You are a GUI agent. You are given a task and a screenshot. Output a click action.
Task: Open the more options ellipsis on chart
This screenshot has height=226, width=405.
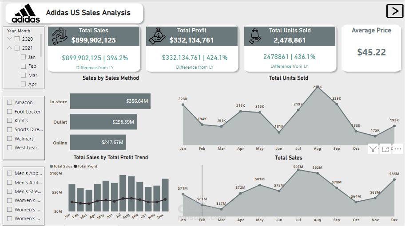click(397, 149)
